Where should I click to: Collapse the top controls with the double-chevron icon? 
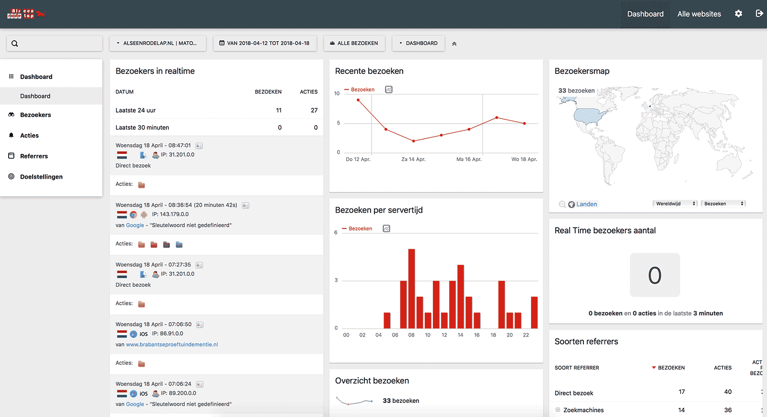(454, 44)
